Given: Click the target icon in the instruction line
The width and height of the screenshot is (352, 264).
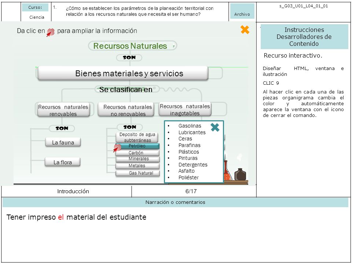Looking at the screenshot, I should [x=51, y=32].
